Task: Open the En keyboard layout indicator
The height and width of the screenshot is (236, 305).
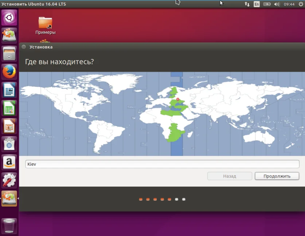Action: coord(257,4)
